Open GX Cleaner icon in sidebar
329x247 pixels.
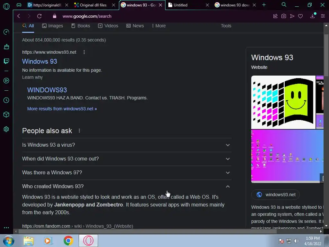coord(6,47)
